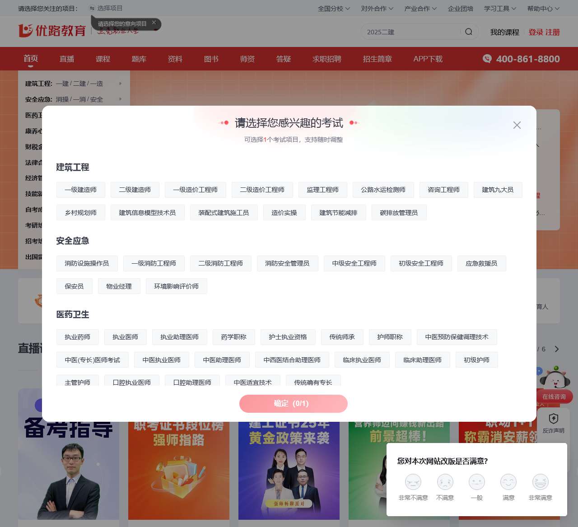This screenshot has width=578, height=527.
Task: Select the 监理工程师 exam option
Action: coord(323,190)
